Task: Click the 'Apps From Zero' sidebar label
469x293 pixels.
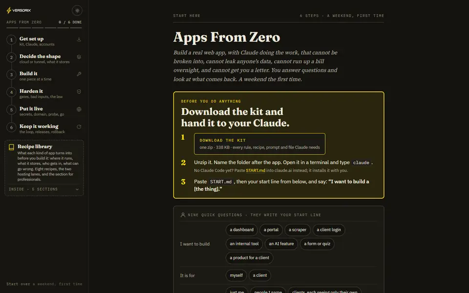Action: [24, 22]
